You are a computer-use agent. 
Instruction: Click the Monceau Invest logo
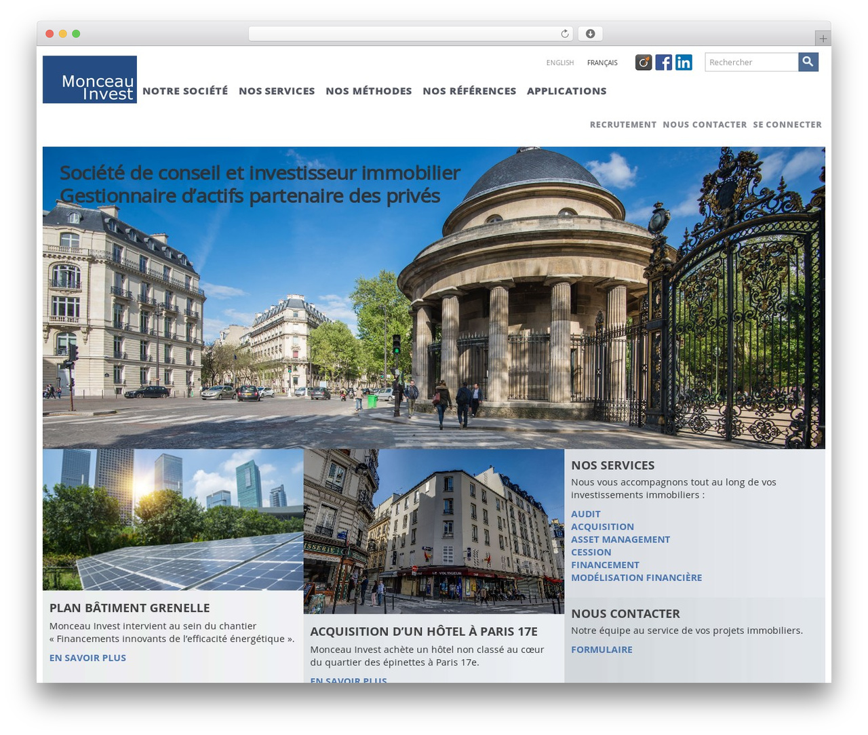90,79
